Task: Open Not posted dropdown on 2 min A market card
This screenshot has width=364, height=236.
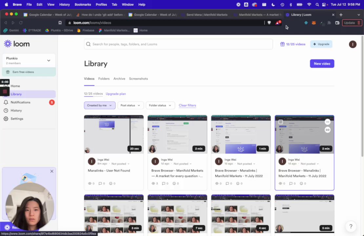Action: click(x=182, y=164)
